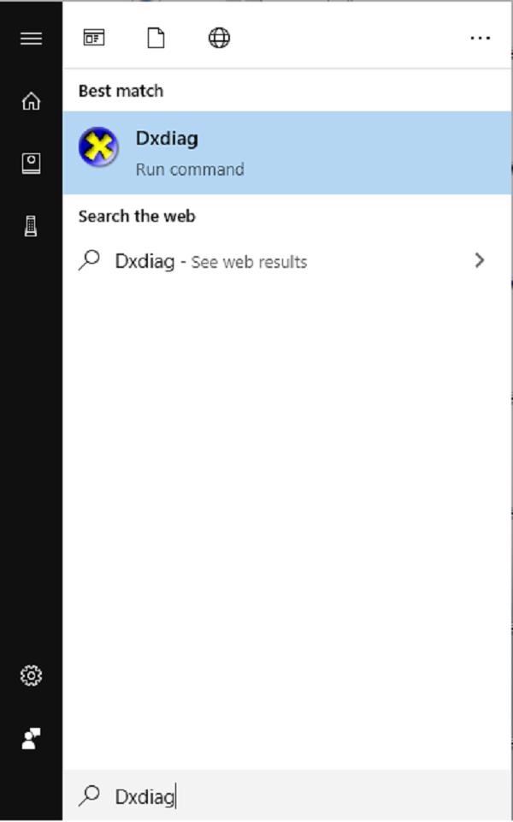The width and height of the screenshot is (513, 822).
Task: Open the Notebook icon in sidebar
Action: pyautogui.click(x=31, y=164)
